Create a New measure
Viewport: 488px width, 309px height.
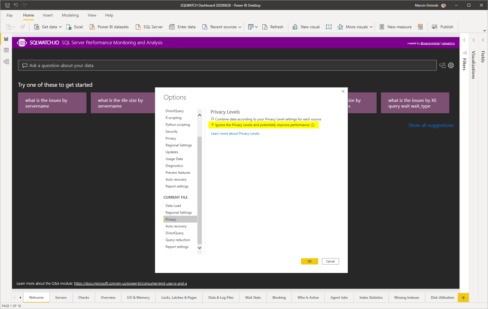pyautogui.click(x=396, y=27)
